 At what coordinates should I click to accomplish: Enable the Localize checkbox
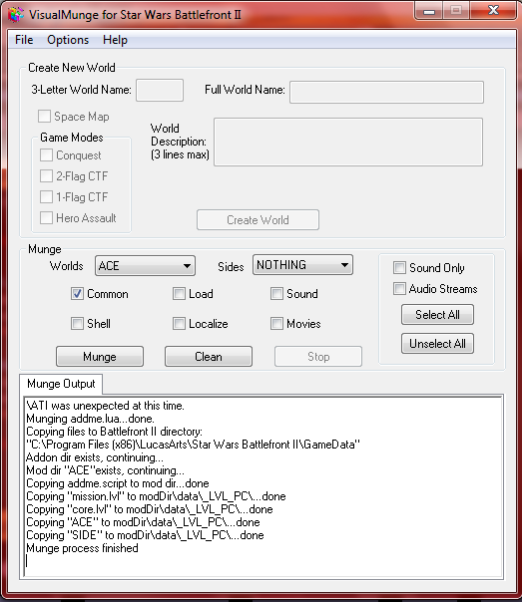pos(179,324)
